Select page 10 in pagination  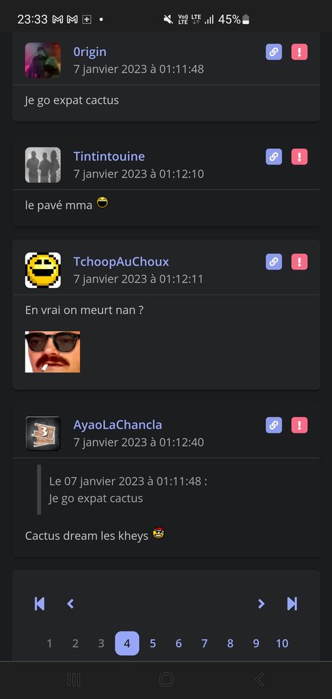point(282,643)
